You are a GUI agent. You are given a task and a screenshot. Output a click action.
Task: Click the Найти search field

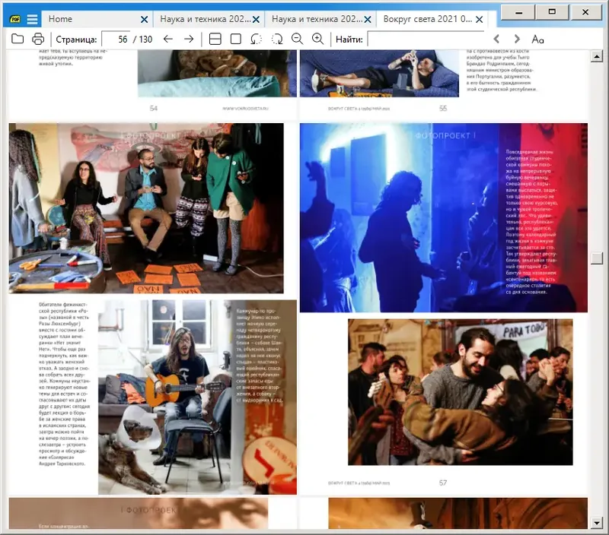click(426, 40)
